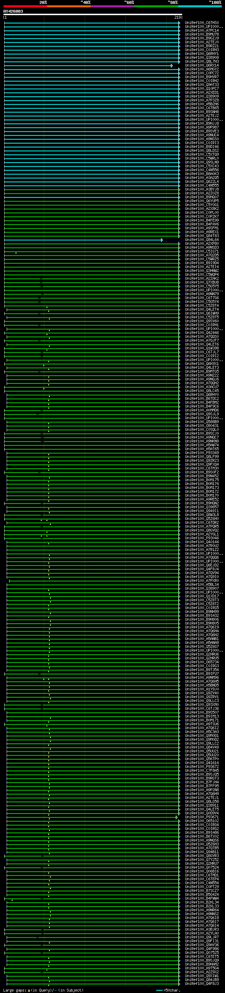Viewport: 225px width, 993px height.
Task: Click the cyan ~100% identity legend segment
Action: coord(200,6)
